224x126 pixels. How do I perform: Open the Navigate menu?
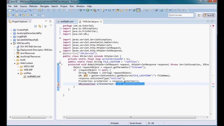44,6
